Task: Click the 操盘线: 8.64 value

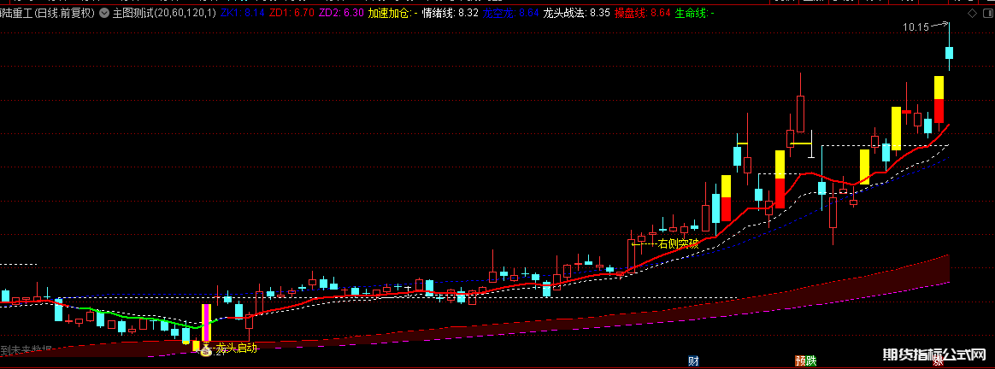Action: pos(642,14)
